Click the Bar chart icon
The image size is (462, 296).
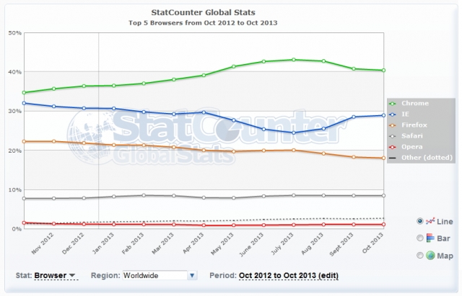430,238
